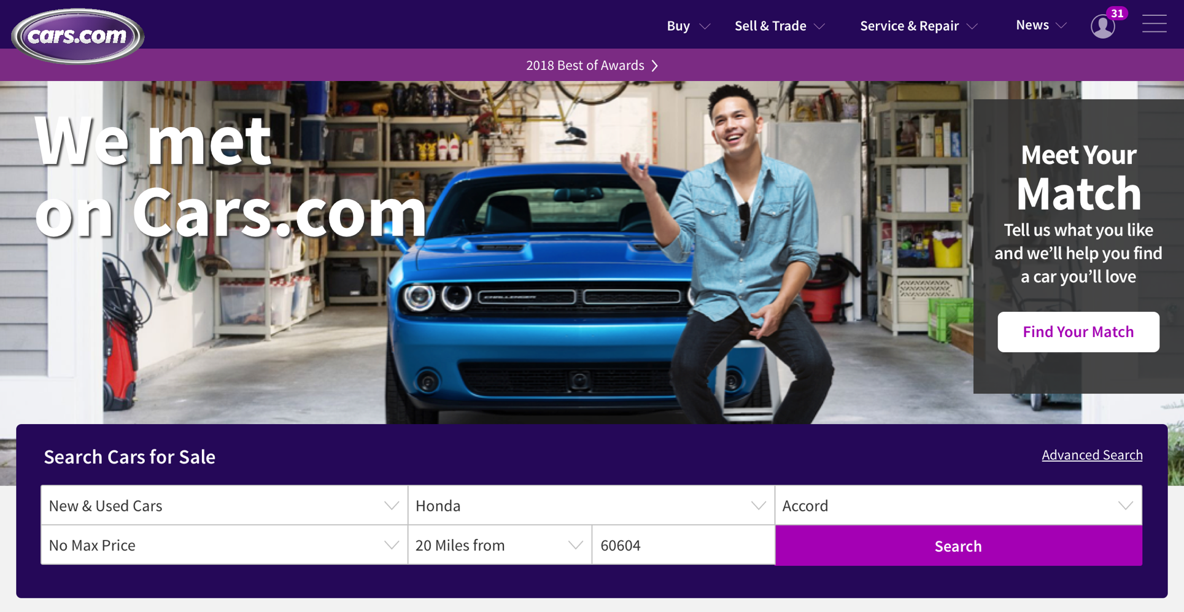Expand the No Max Price dropdown
The image size is (1184, 612).
point(225,545)
